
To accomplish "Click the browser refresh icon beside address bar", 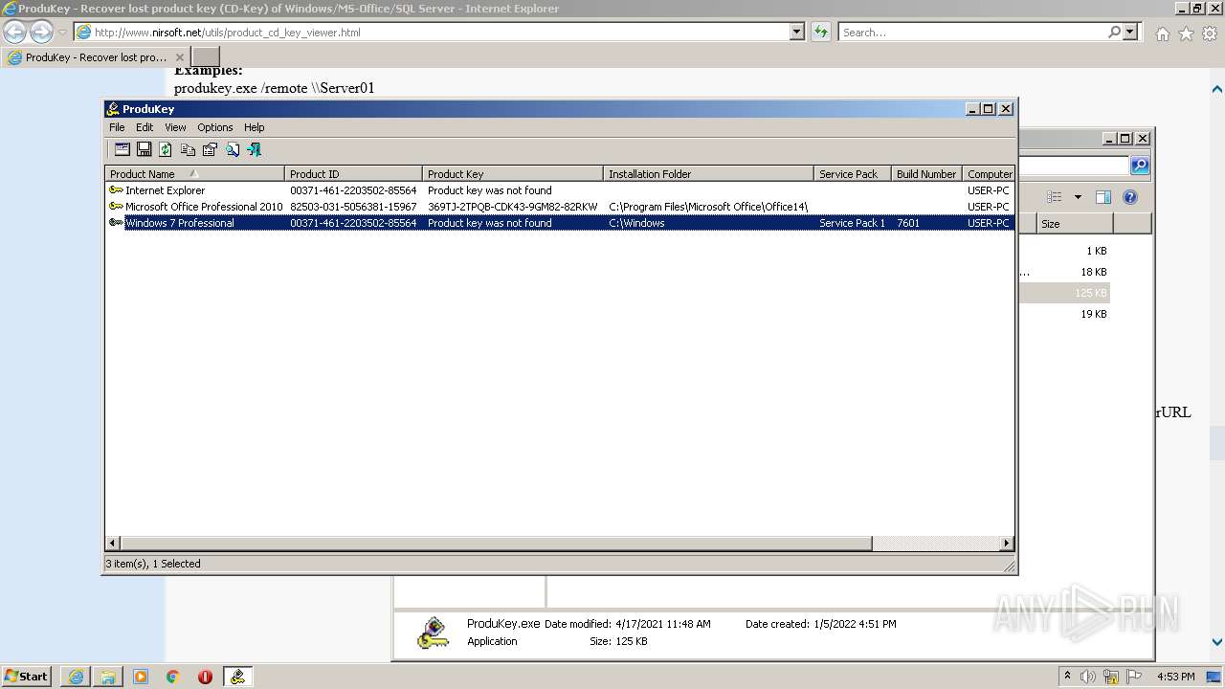I will 821,32.
